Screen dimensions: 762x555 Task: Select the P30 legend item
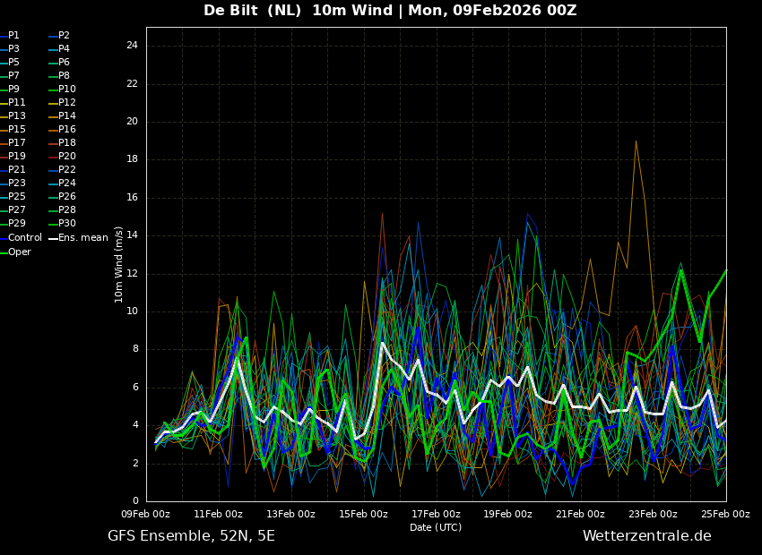pyautogui.click(x=67, y=224)
